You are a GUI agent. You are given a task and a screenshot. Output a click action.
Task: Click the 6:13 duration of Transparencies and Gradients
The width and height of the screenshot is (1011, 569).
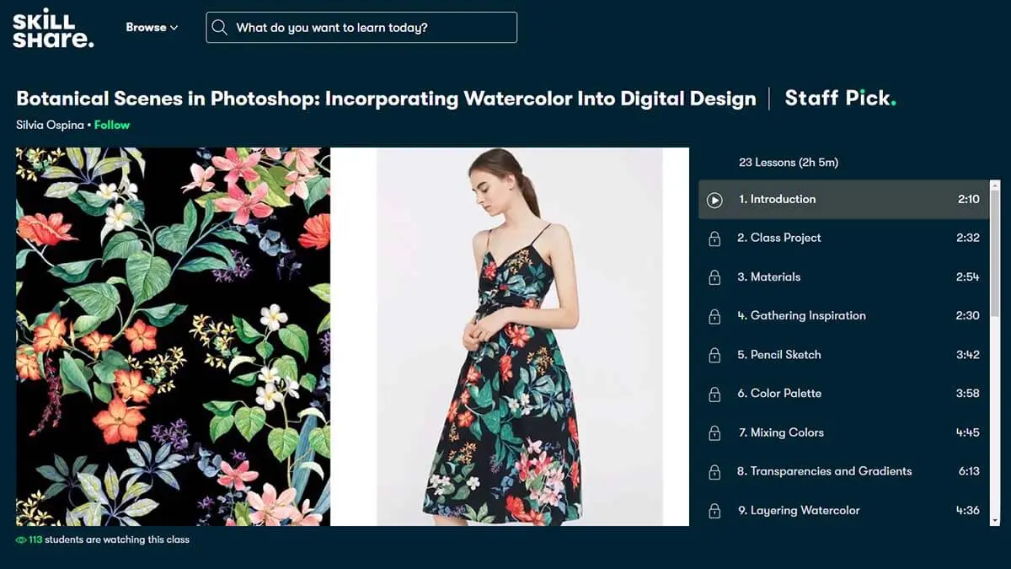[x=969, y=471]
